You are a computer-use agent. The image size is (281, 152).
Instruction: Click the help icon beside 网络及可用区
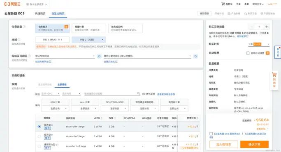tap(29, 56)
